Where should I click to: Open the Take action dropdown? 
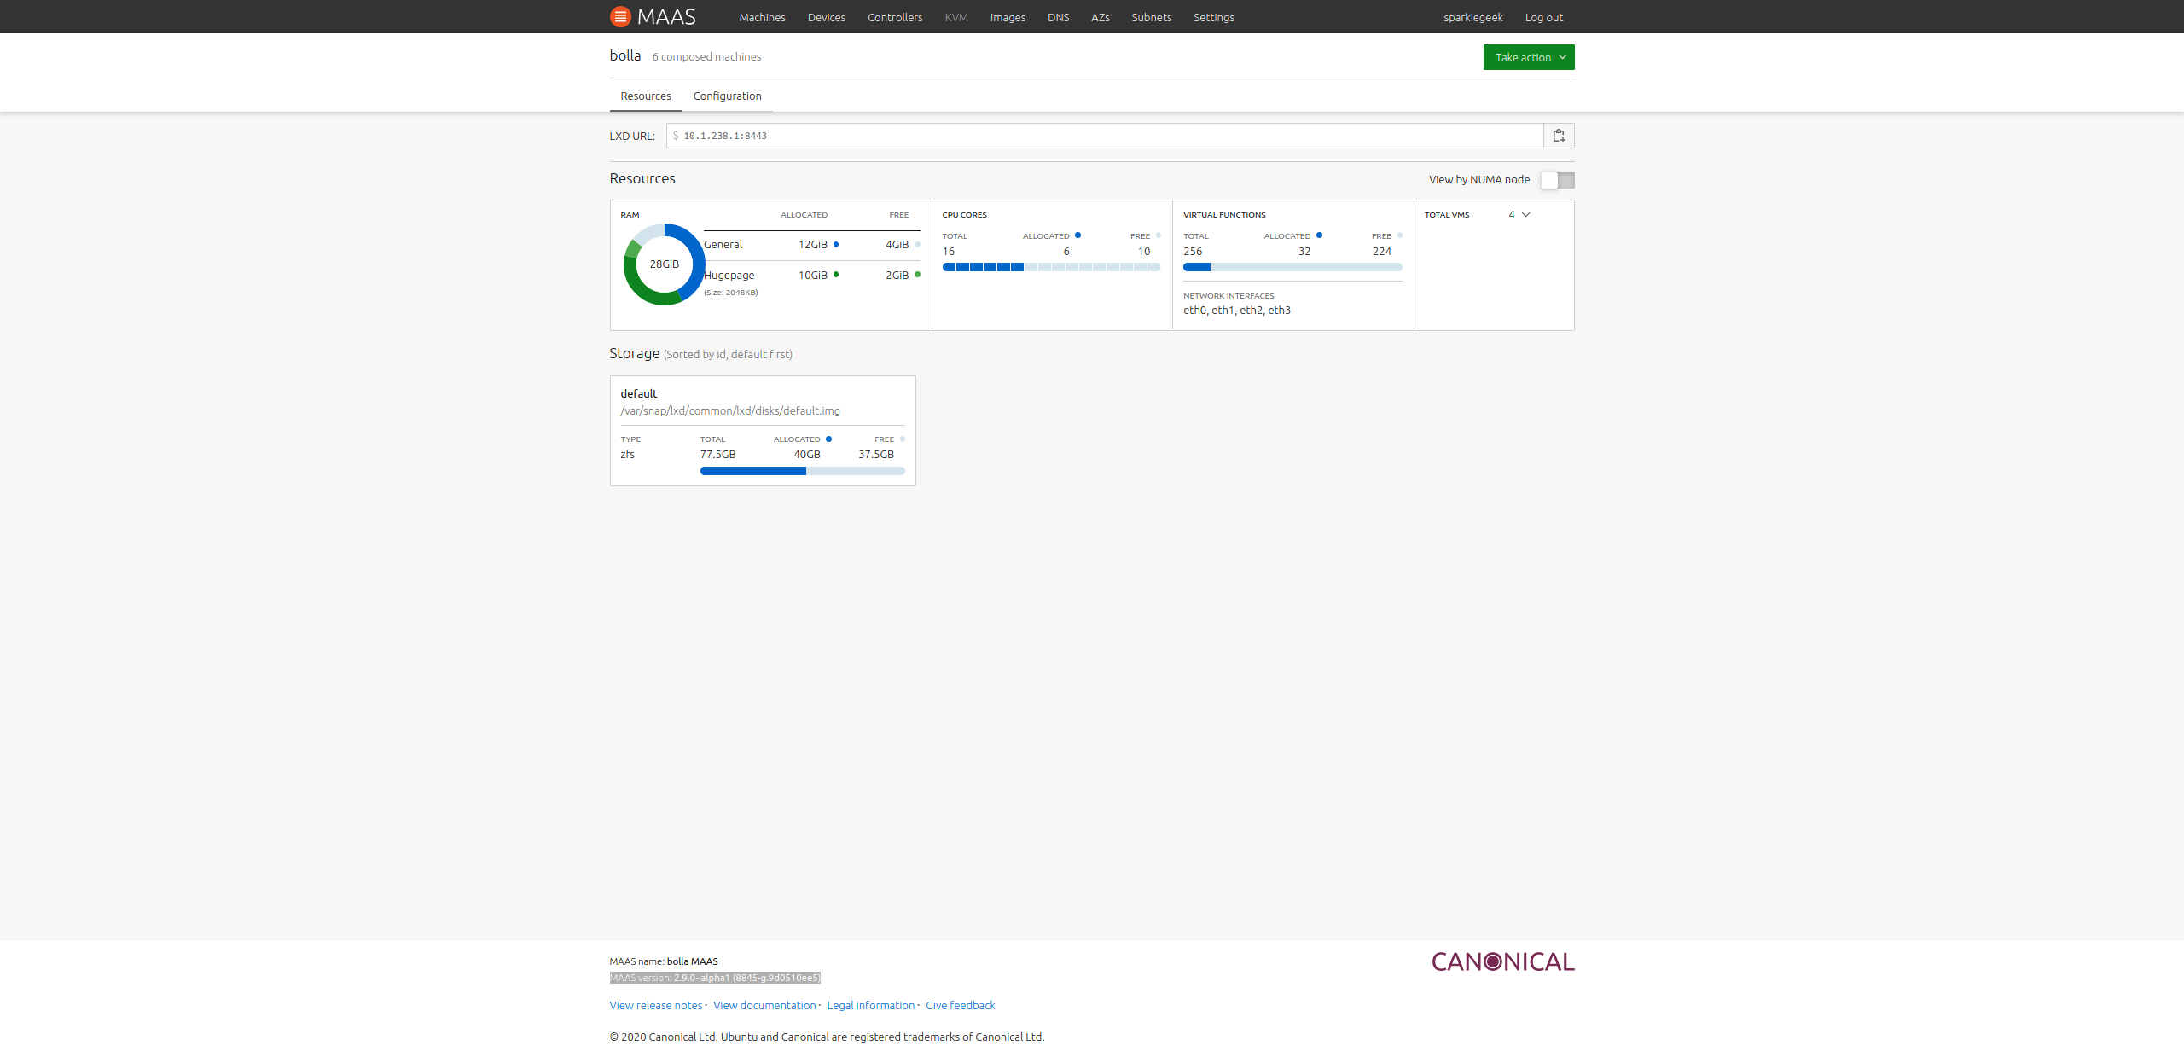[x=1528, y=56]
